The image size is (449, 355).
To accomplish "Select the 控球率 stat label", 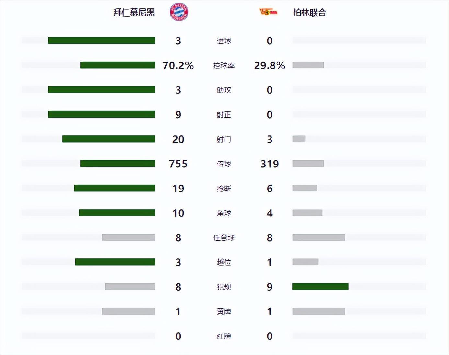I will point(224,65).
